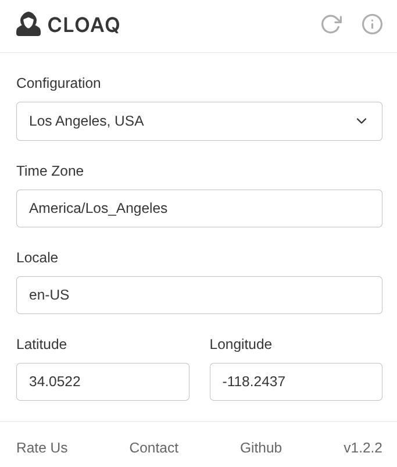This screenshot has width=397, height=467.
Task: Open the Configuration dropdown showing Los Angeles, USA
Action: 199,121
